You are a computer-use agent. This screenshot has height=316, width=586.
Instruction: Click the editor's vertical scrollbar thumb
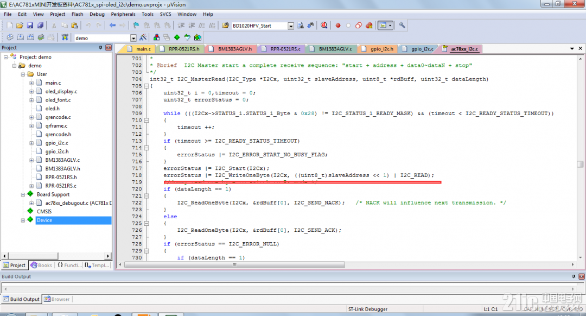click(x=580, y=164)
